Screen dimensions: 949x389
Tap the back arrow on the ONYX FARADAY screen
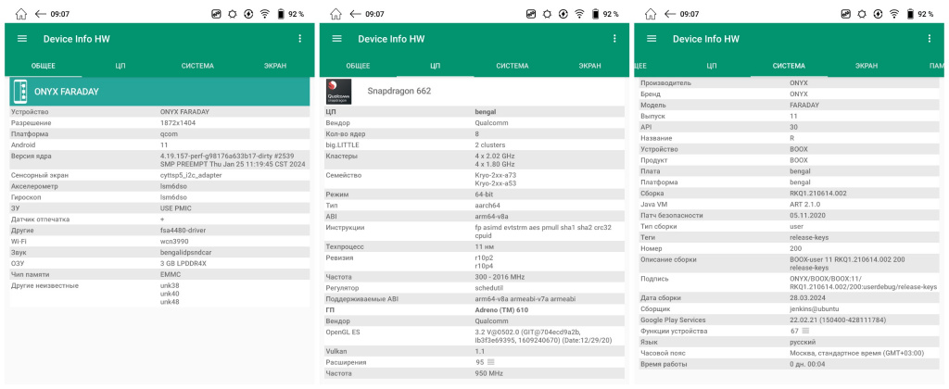pos(41,13)
